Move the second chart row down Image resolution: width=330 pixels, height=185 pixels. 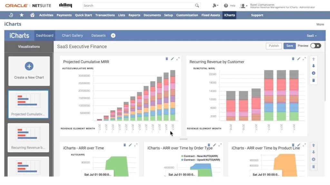coord(314,152)
